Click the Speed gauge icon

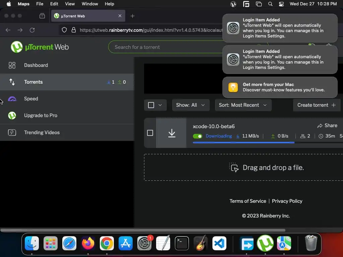coord(12,99)
